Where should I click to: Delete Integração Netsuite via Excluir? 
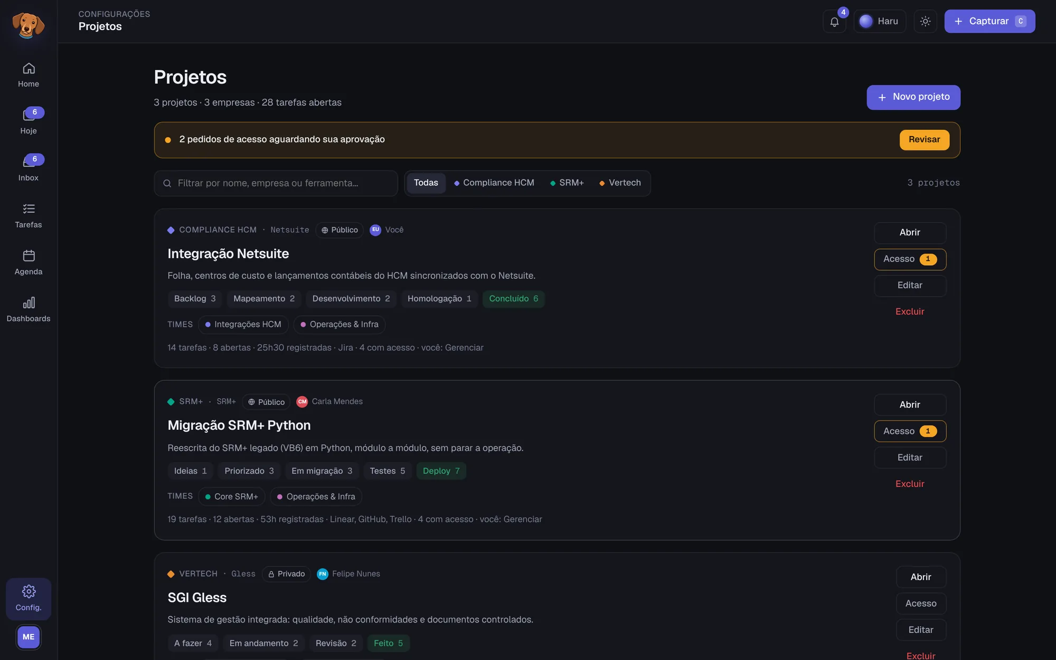click(x=910, y=312)
